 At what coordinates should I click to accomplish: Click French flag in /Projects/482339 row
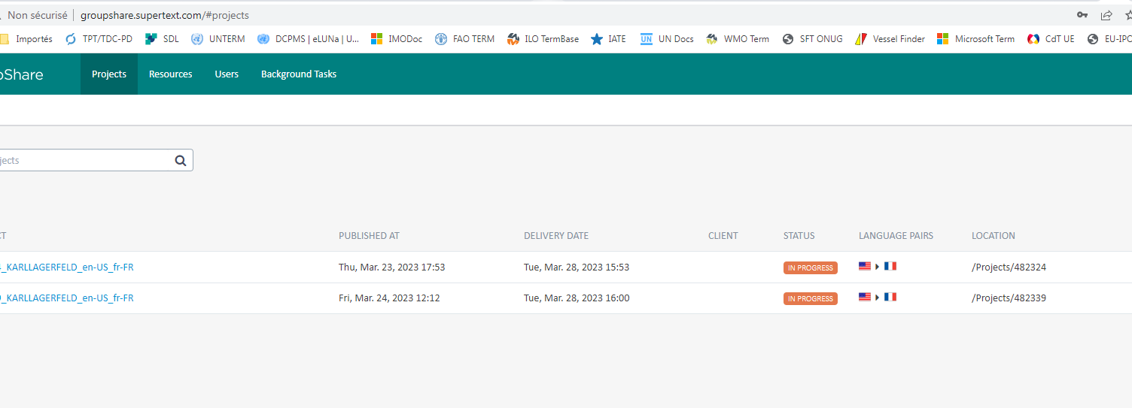coord(890,297)
